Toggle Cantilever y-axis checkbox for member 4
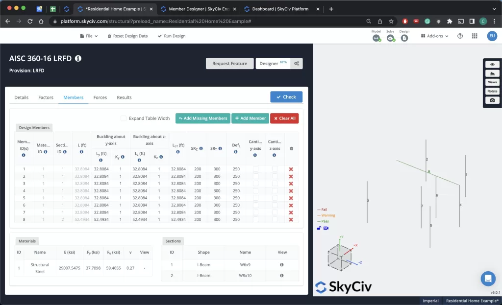Screen dimensions: 502x305 click(255, 190)
